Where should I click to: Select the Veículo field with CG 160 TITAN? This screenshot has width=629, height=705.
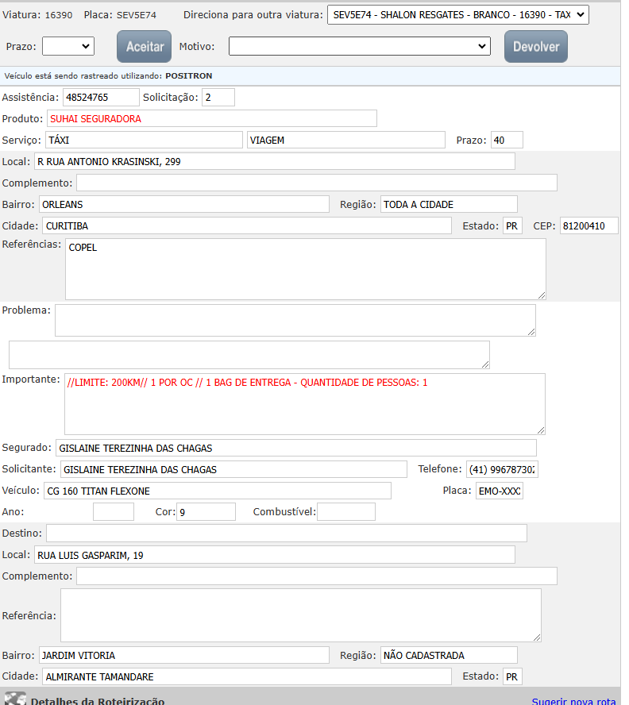point(217,491)
